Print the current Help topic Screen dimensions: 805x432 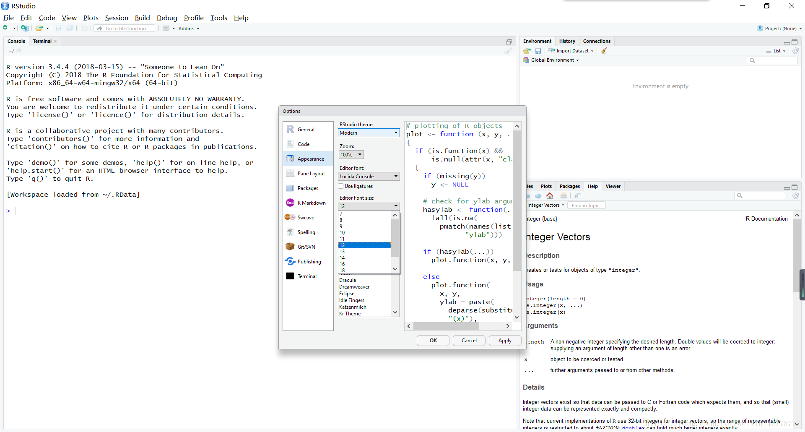564,196
